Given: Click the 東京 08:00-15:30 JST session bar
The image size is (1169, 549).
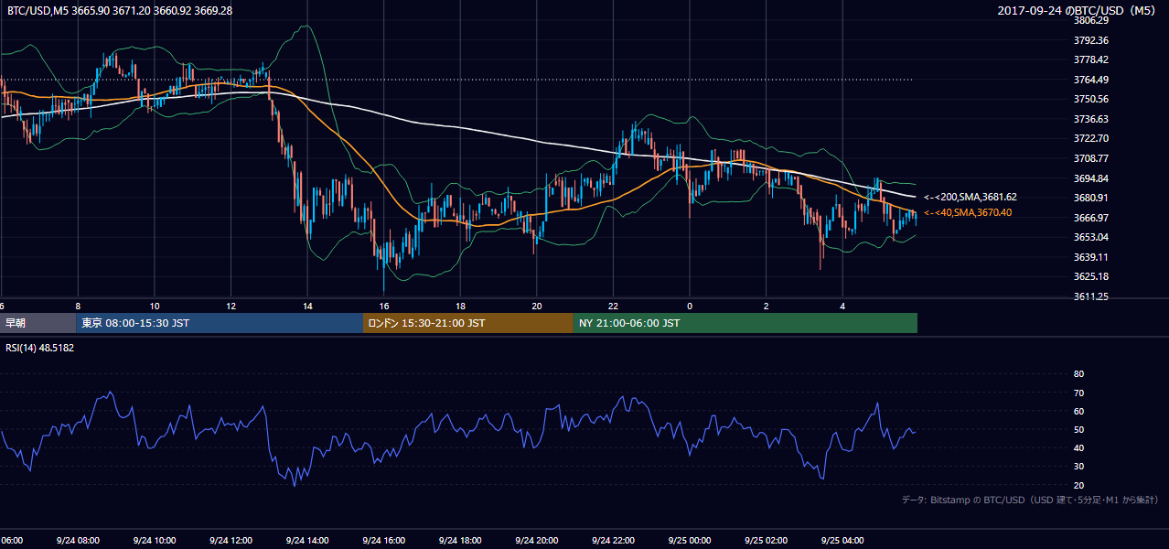Looking at the screenshot, I should point(220,323).
